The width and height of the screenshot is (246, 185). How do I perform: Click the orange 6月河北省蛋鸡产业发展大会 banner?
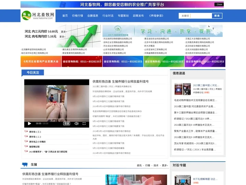click(41, 61)
